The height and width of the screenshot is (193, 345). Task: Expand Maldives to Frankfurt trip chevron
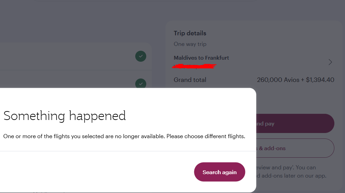coord(330,62)
